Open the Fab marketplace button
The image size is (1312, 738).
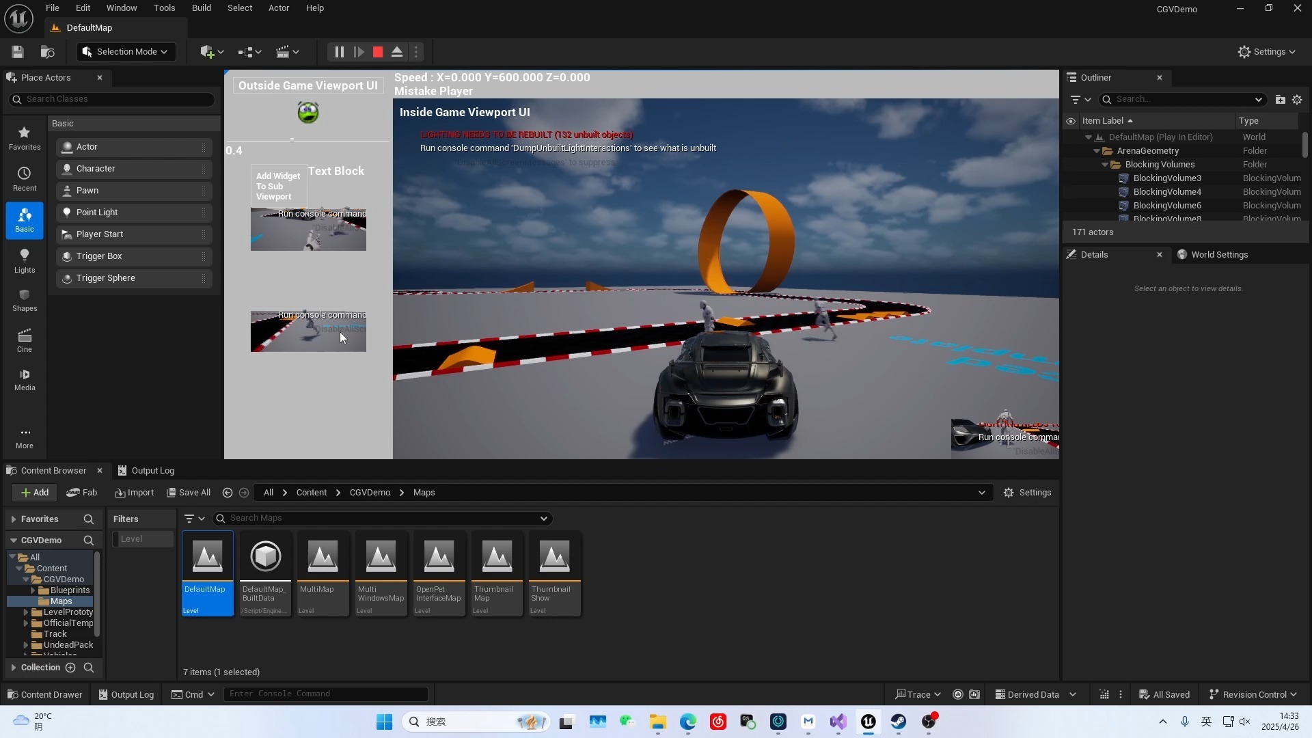[82, 493]
